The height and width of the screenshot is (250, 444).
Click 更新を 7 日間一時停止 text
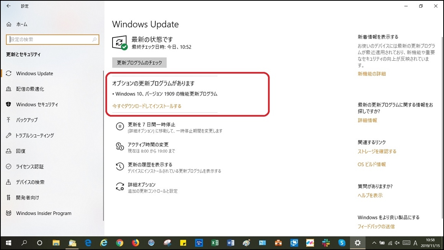152,125
